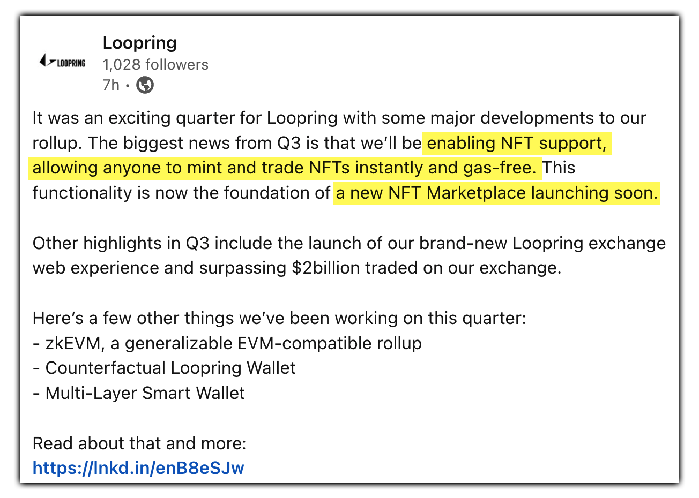
Task: Click the Counterfactual Loopring Wallet bullet
Action: click(x=164, y=368)
